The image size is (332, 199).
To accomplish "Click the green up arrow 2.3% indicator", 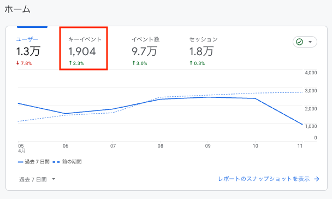I will click(x=76, y=63).
